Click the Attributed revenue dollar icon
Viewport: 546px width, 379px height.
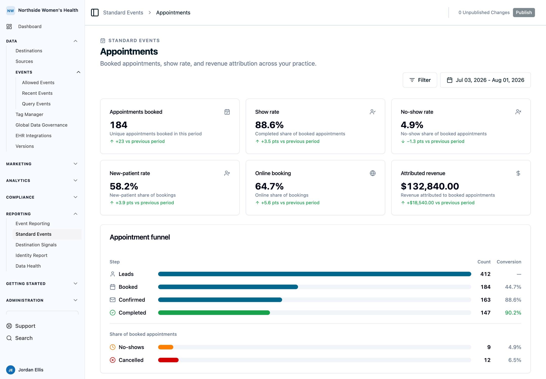pos(518,173)
